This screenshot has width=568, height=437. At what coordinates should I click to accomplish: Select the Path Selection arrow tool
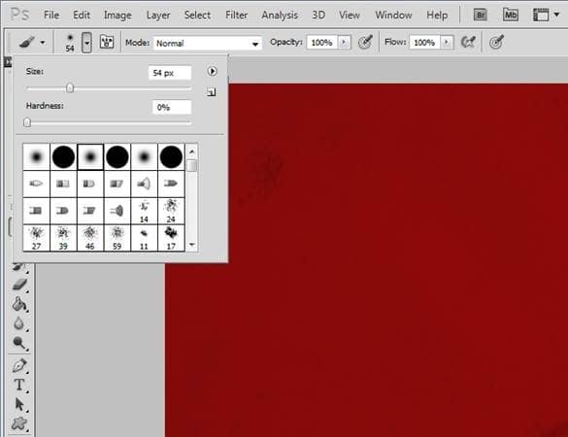click(19, 404)
